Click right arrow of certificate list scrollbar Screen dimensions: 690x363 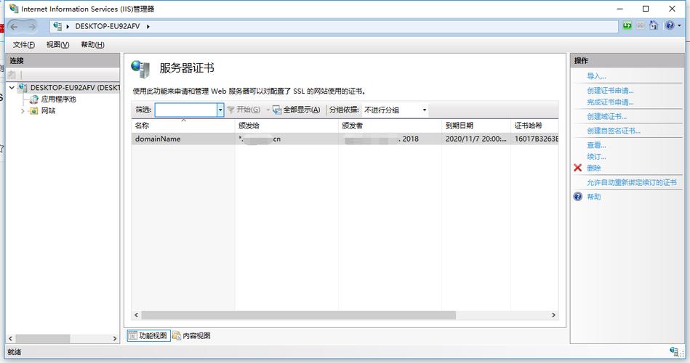[553, 315]
